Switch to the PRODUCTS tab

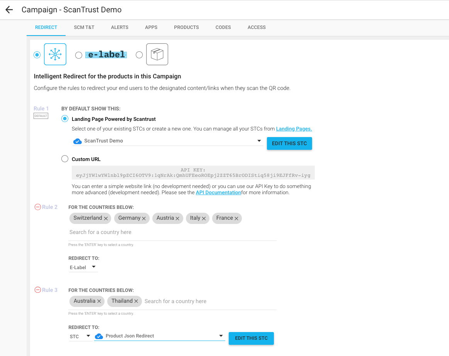(x=186, y=27)
